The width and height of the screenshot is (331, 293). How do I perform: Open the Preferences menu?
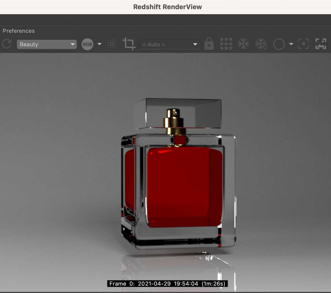[x=18, y=31]
